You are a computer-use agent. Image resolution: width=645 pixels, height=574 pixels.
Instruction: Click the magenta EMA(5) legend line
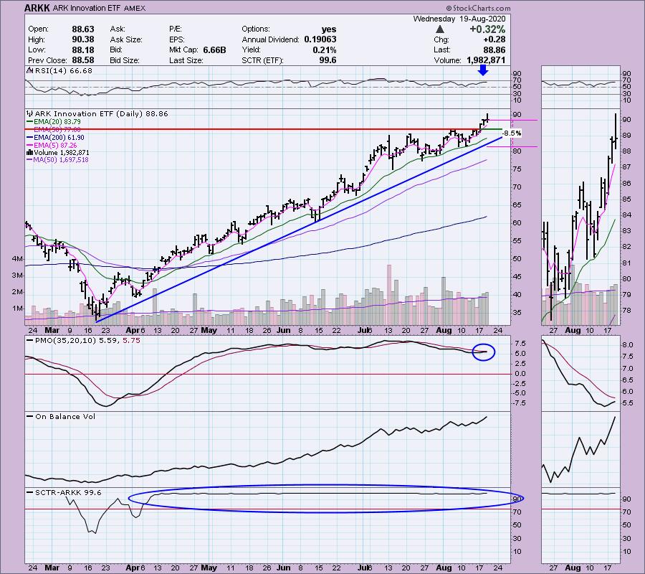tap(30, 146)
